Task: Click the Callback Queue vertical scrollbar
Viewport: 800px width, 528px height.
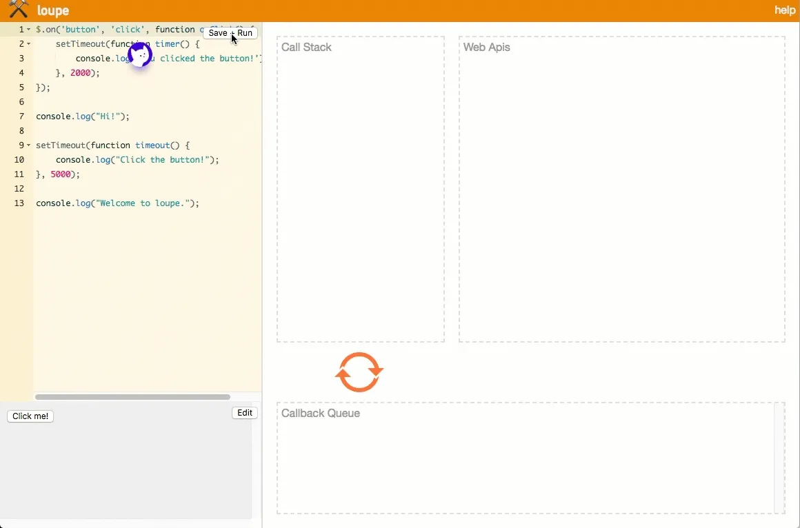Action: 779,458
